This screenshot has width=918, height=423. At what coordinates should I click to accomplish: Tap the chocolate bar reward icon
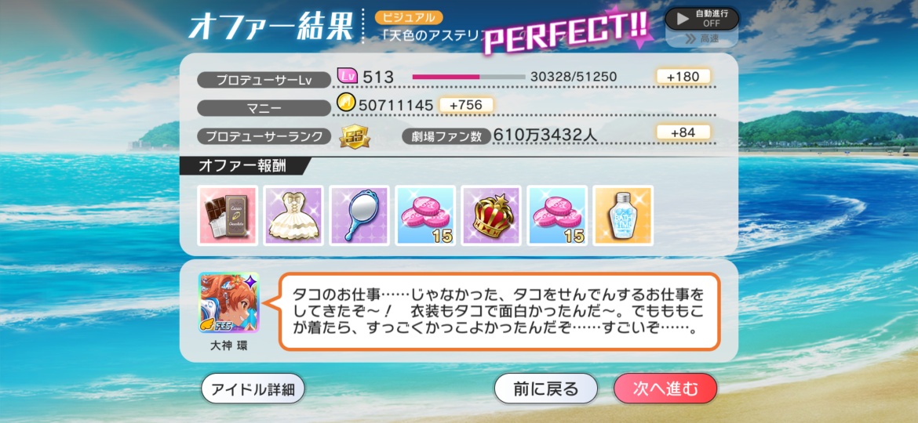[228, 215]
